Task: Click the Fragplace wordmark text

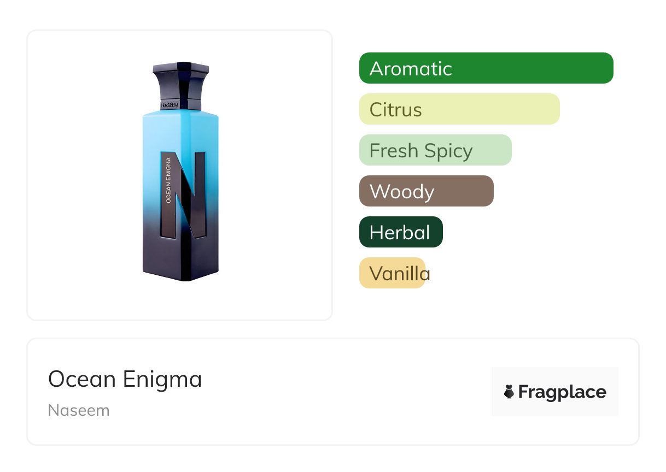Action: [x=562, y=392]
